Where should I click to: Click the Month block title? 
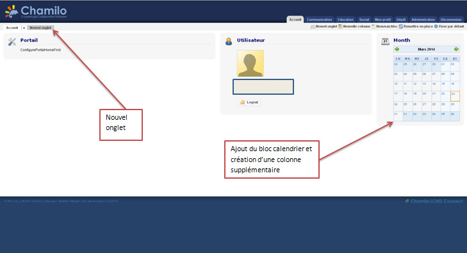pos(402,40)
